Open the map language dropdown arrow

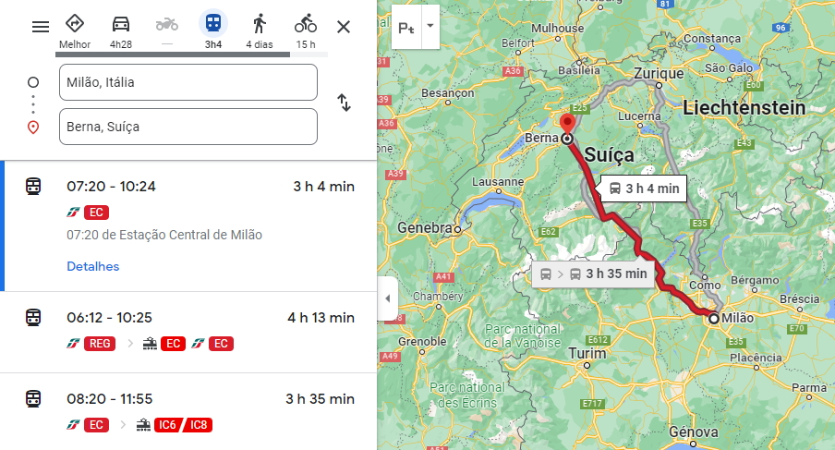pyautogui.click(x=430, y=28)
